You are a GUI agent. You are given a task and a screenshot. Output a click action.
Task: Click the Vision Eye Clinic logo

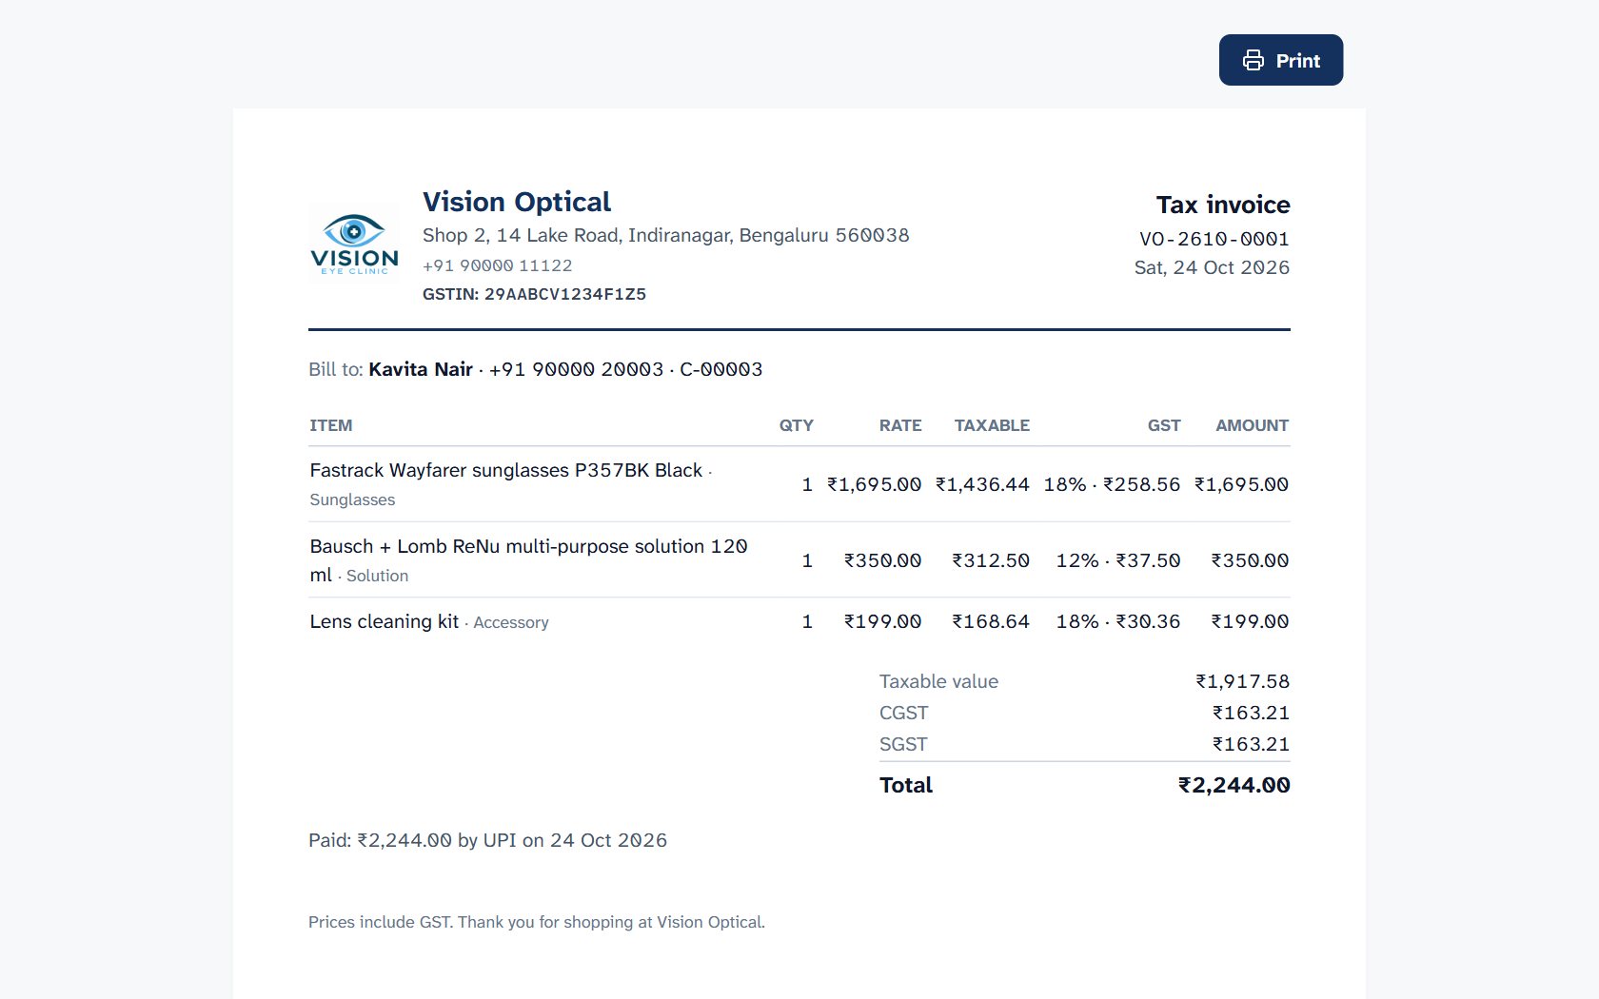[354, 244]
